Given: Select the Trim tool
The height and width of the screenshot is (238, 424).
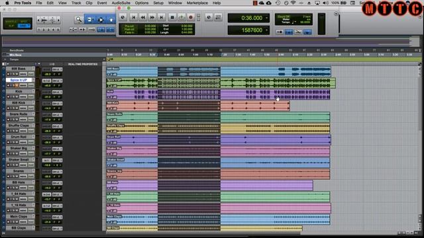Looking at the screenshot, I should tap(89, 20).
